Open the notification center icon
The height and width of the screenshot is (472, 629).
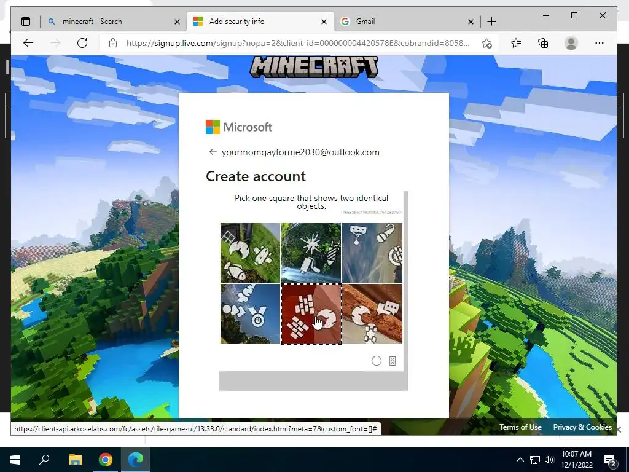click(610, 460)
